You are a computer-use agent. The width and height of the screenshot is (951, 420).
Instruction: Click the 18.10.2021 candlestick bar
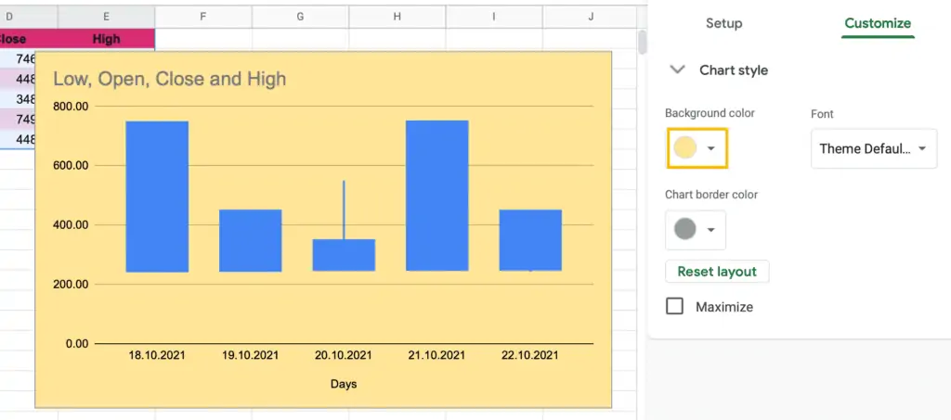click(x=157, y=196)
